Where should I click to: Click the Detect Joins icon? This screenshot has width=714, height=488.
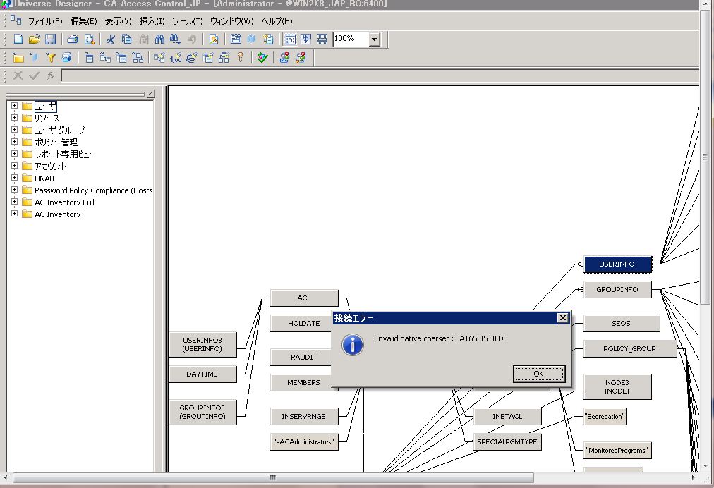(159, 58)
